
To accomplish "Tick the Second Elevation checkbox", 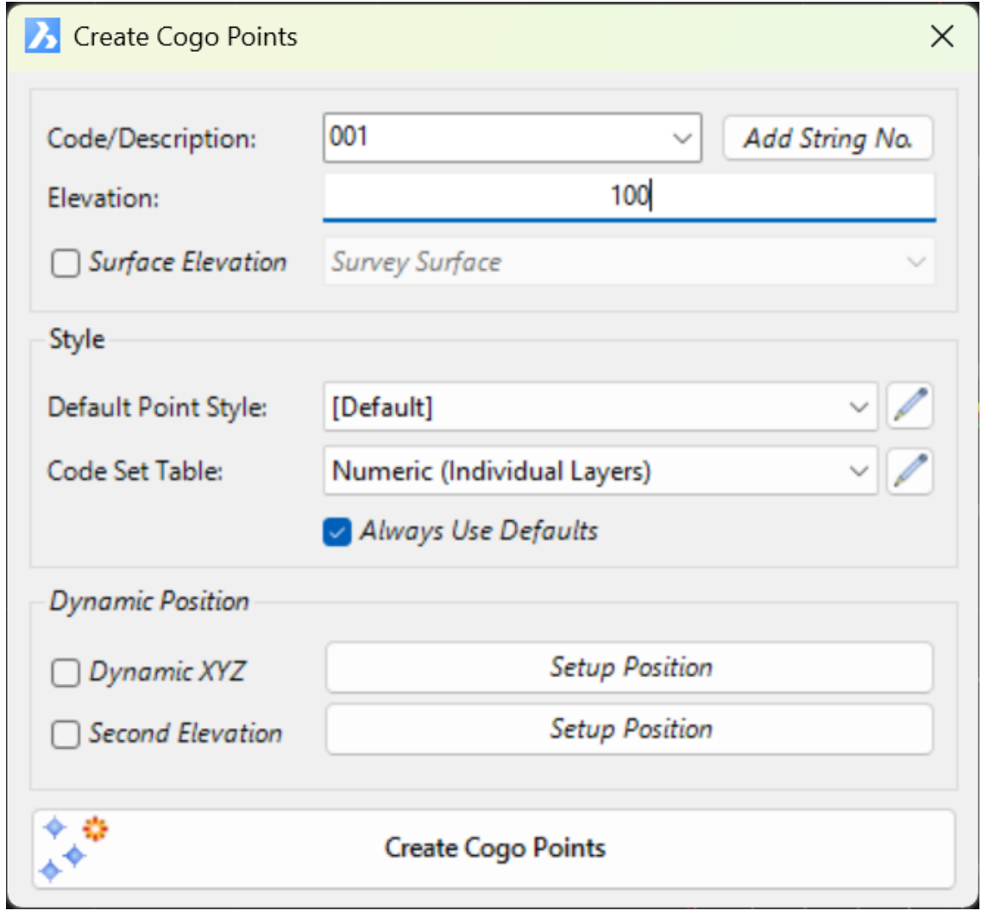I will pos(65,735).
